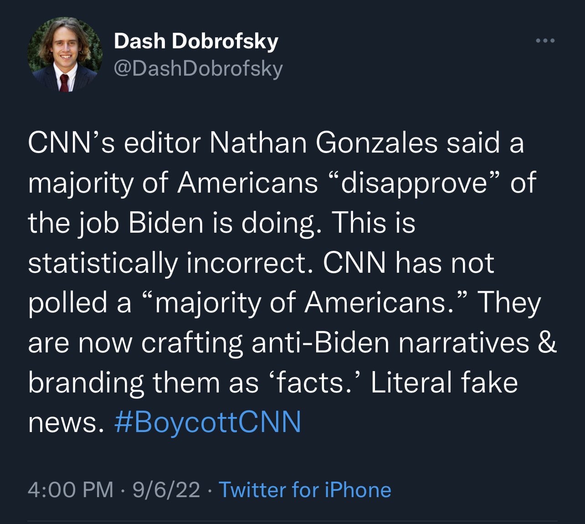Click "CNN has not" in the tweet
585x524 pixels.
tap(408, 263)
